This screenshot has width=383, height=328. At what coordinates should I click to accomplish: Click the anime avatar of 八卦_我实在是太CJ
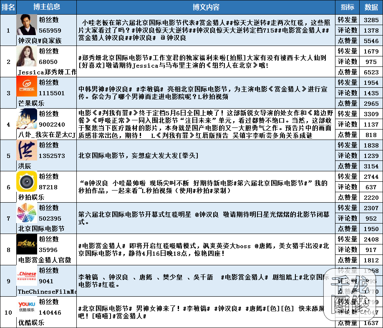coord(27,119)
